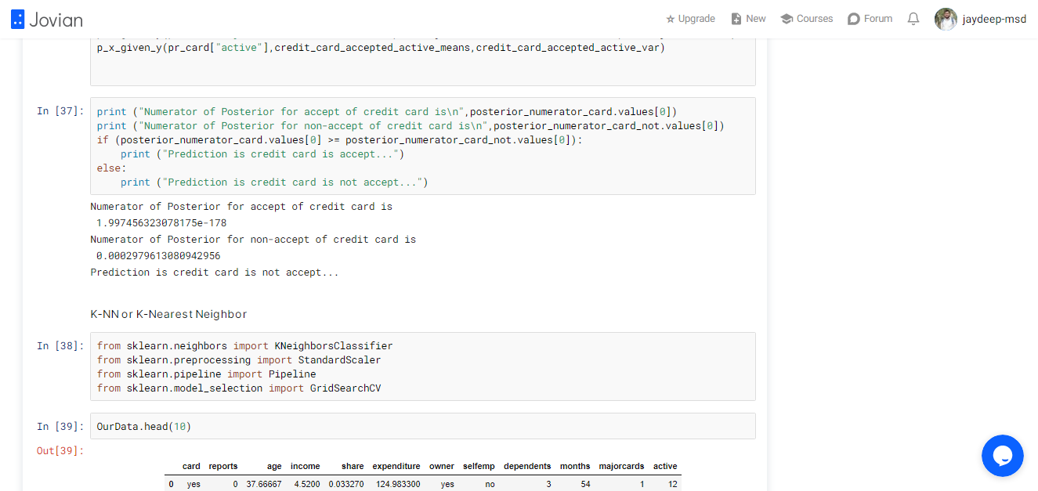Click the Courses graduation cap icon
1038x491 pixels.
click(787, 19)
